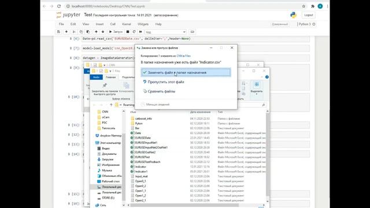This screenshot has height=208, width=370.
Task: Open CNN source folder link in dialog
Action: tap(180, 56)
